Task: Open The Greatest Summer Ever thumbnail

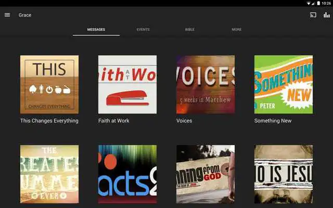Action: pyautogui.click(x=49, y=174)
